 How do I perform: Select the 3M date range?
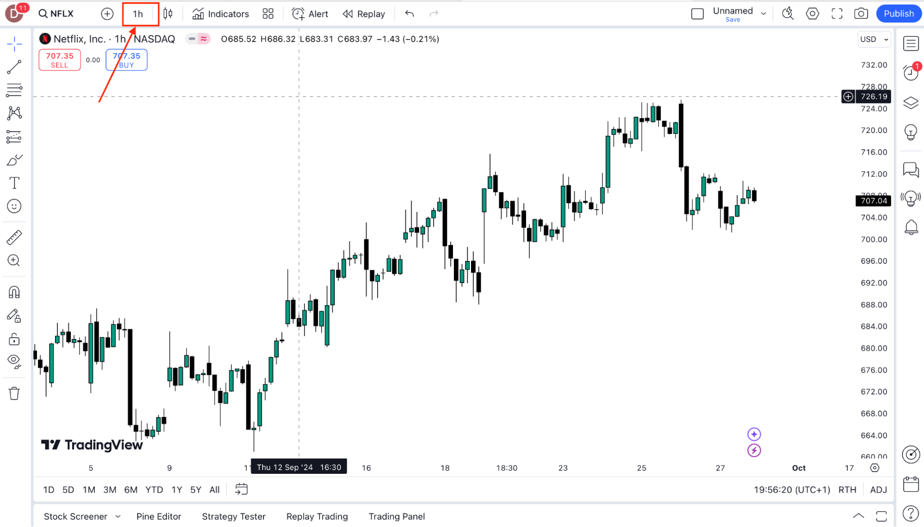110,490
